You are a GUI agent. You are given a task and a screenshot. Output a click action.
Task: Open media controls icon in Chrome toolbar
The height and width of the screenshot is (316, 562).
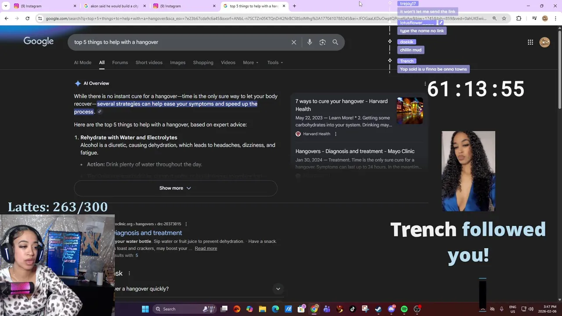534,18
